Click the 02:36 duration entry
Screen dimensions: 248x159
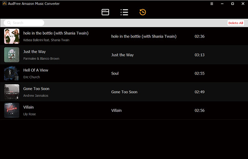(200, 37)
